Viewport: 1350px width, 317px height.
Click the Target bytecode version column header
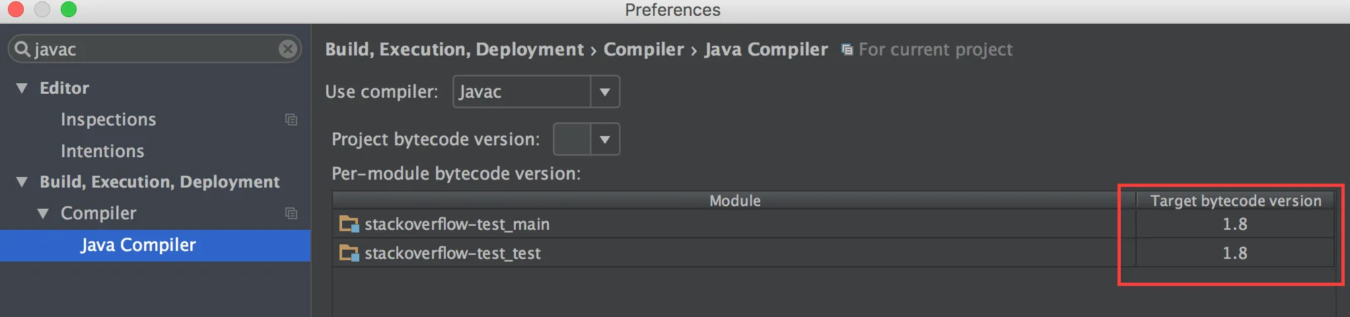pos(1235,201)
